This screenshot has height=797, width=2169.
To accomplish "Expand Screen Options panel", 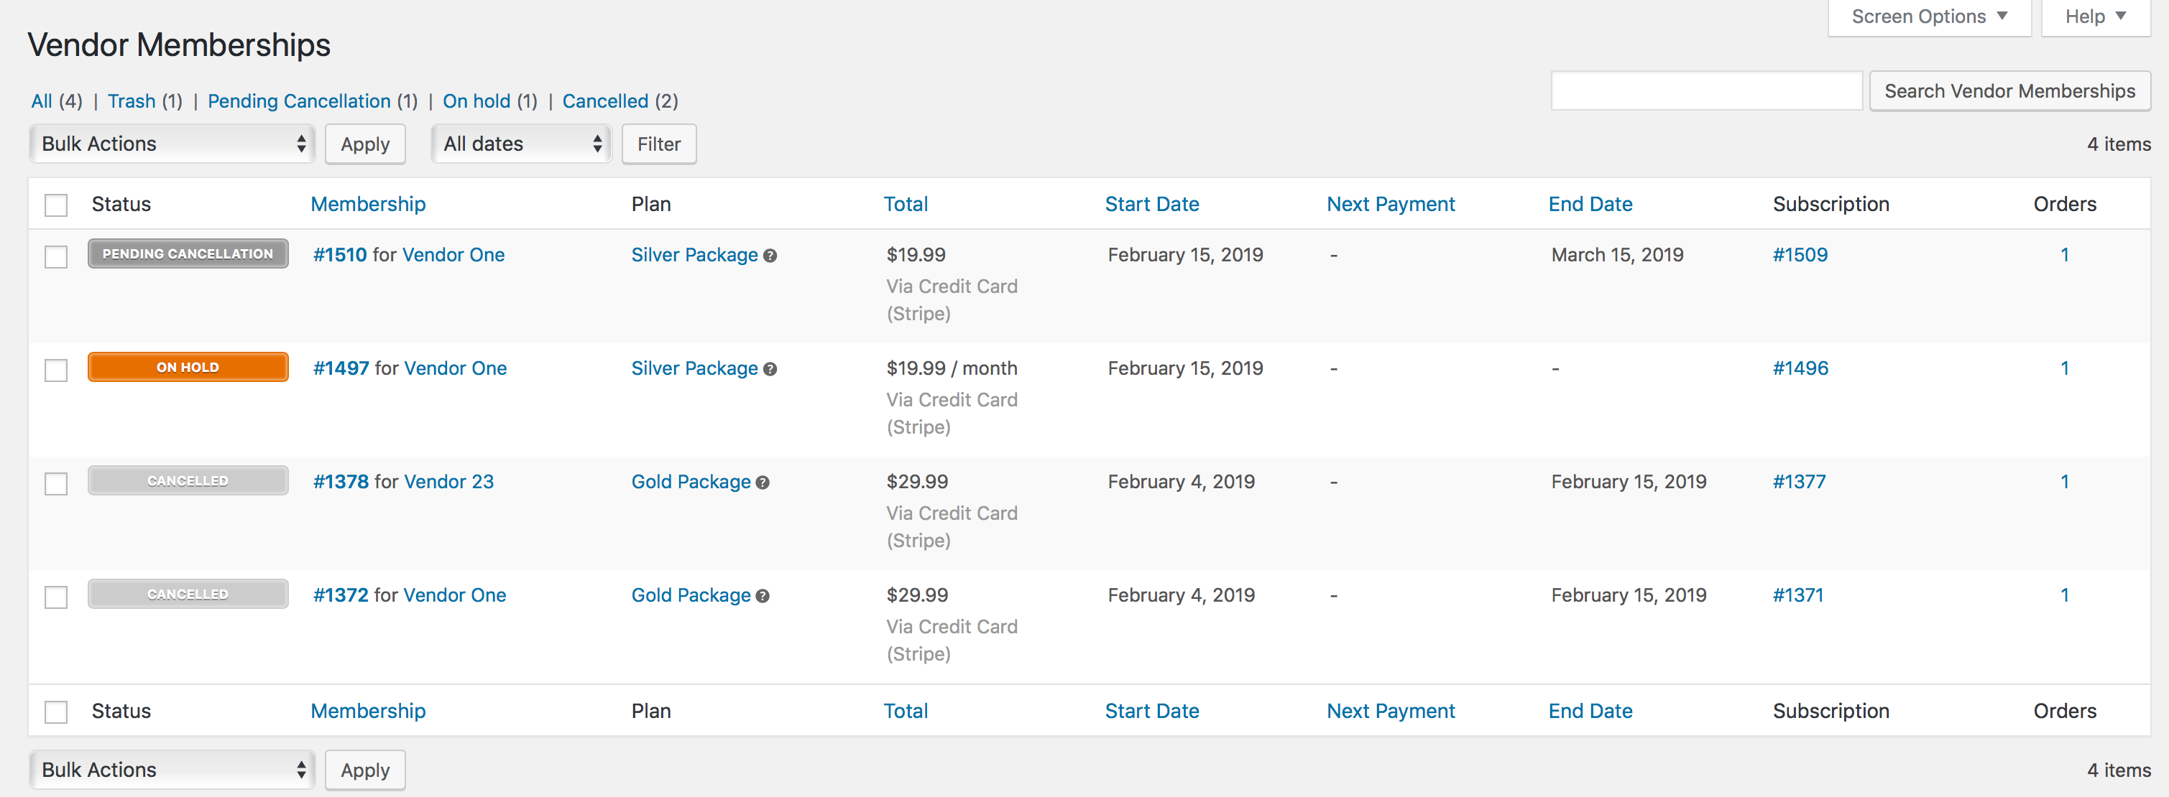I will tap(1929, 17).
